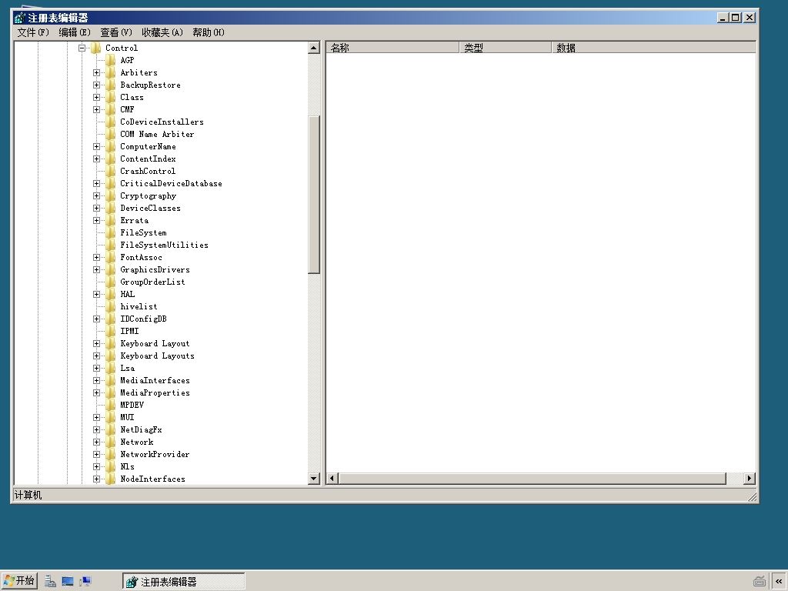Select the Errata key
Screen dimensions: 788x591
(x=134, y=220)
